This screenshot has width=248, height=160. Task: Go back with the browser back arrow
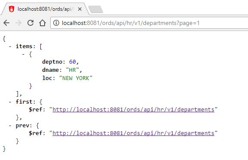point(6,23)
